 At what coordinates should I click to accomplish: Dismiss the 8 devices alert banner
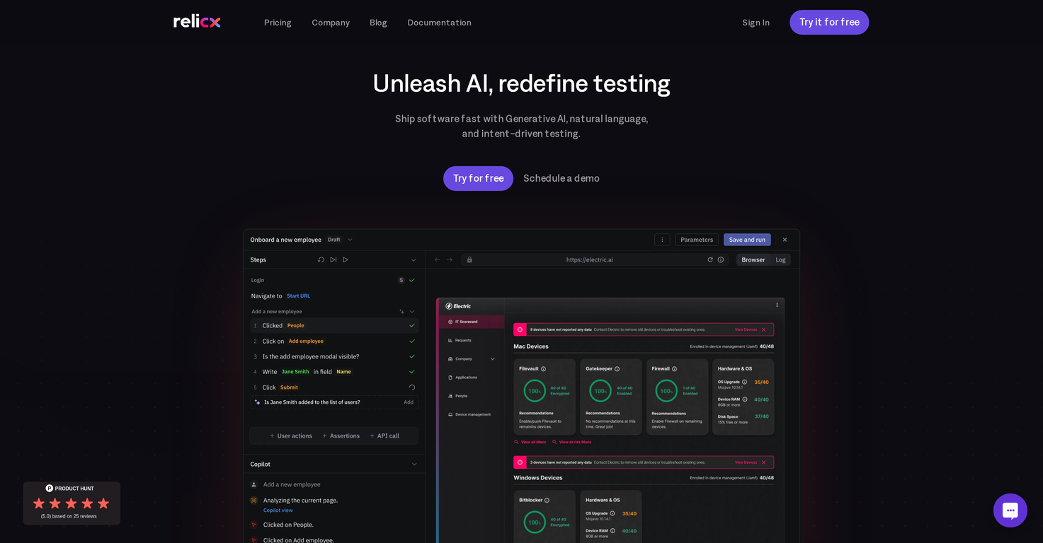[763, 329]
